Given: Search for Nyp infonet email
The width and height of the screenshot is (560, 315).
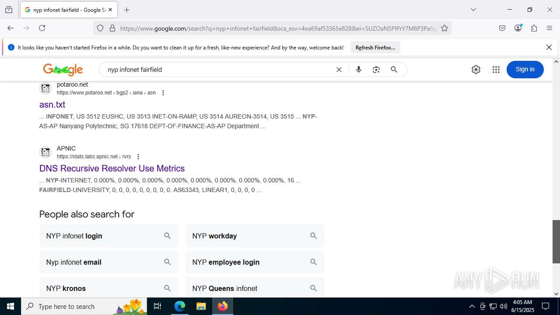Looking at the screenshot, I should (109, 262).
